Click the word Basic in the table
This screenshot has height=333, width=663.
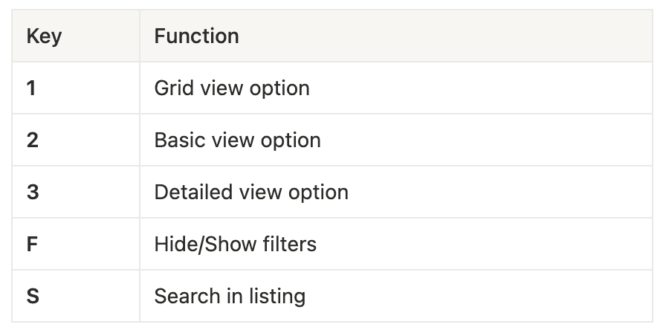pos(176,140)
